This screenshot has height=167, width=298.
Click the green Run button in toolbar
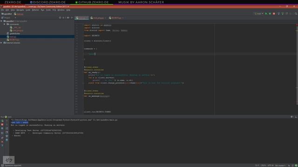(266, 13)
